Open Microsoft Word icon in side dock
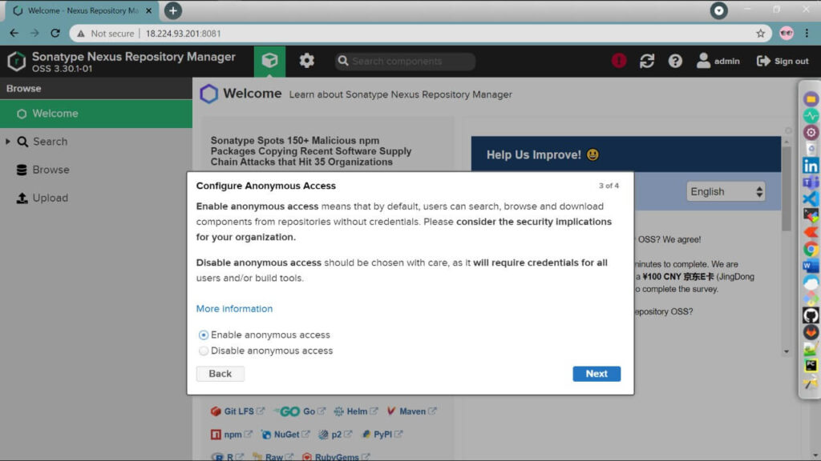Screen dimensions: 821x461 (x=811, y=266)
